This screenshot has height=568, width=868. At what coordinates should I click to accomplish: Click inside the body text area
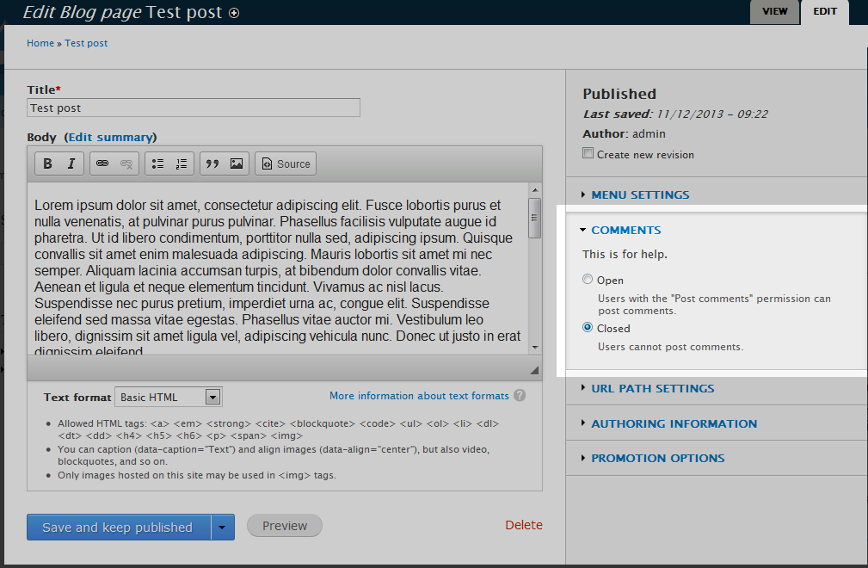coord(277,269)
